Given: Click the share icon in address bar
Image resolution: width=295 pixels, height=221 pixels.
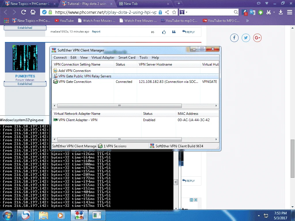Looking at the screenshot, I should (167, 12).
